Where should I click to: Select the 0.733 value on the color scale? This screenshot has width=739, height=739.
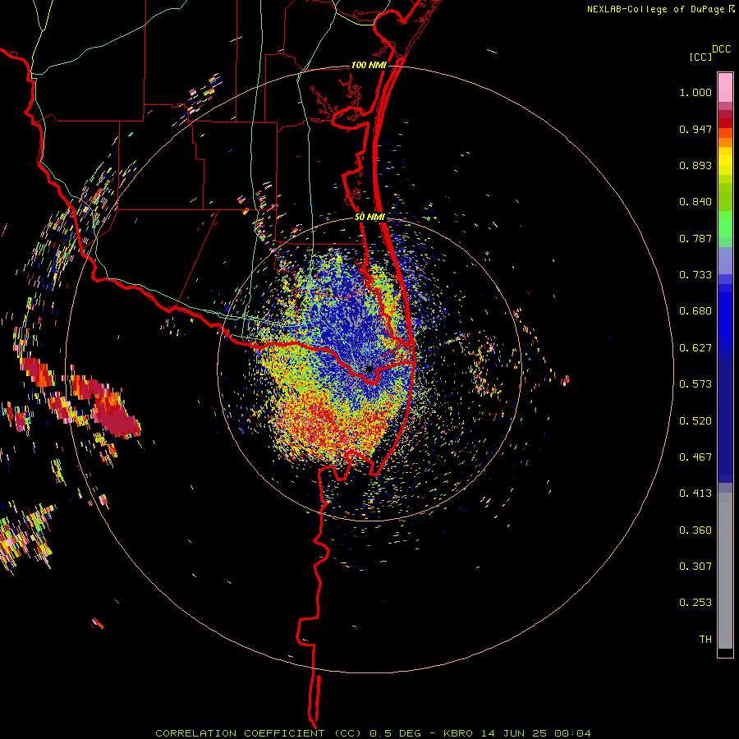695,275
